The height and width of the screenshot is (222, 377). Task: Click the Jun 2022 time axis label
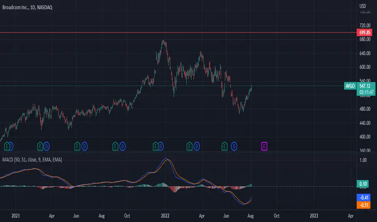(226, 216)
